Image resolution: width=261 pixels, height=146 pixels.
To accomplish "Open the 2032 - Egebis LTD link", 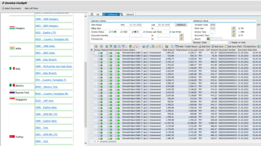I will pyautogui.click(x=46, y=32).
